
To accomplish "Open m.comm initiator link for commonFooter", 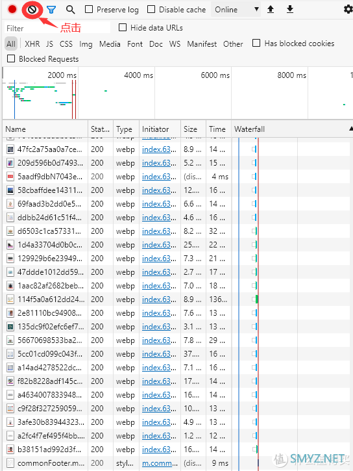I will pos(160,463).
